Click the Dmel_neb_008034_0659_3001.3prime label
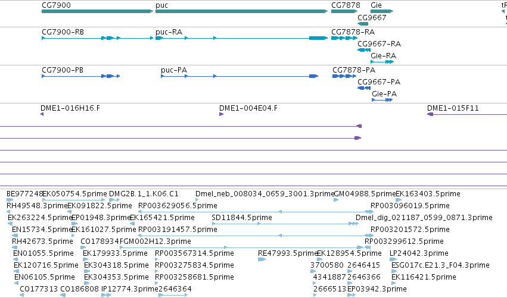The height and width of the screenshot is (298, 507). (265, 194)
